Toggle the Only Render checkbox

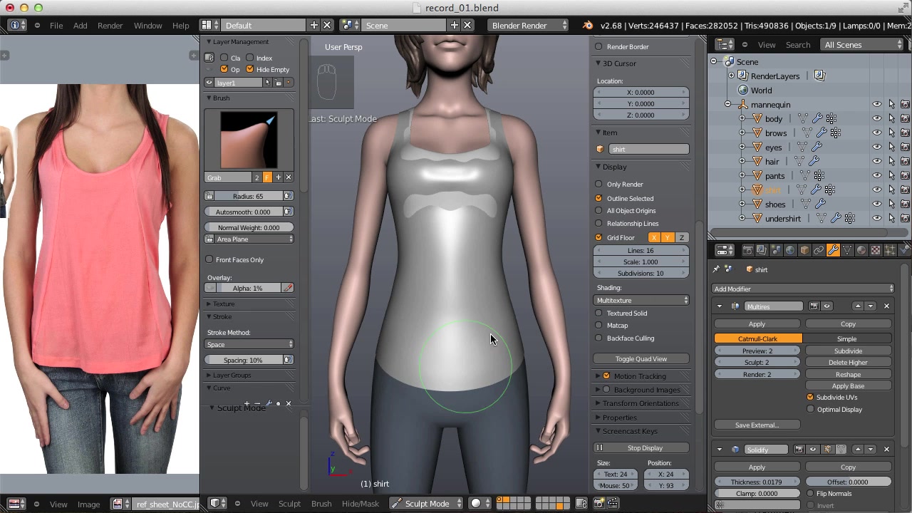click(x=598, y=185)
